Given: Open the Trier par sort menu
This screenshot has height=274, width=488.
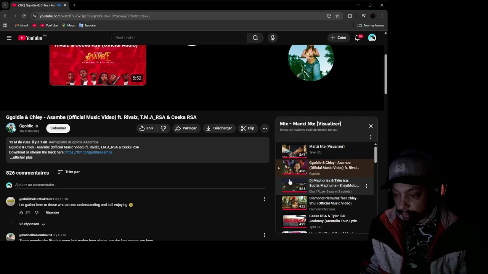Looking at the screenshot, I should click(x=69, y=172).
